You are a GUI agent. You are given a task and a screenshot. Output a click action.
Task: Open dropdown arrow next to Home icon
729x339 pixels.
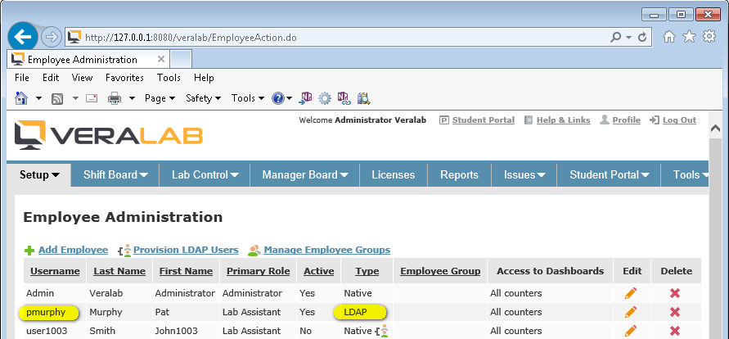pos(38,98)
